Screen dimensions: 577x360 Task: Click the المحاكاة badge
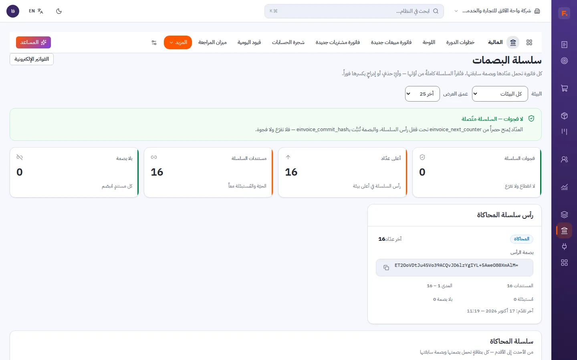[521, 239]
